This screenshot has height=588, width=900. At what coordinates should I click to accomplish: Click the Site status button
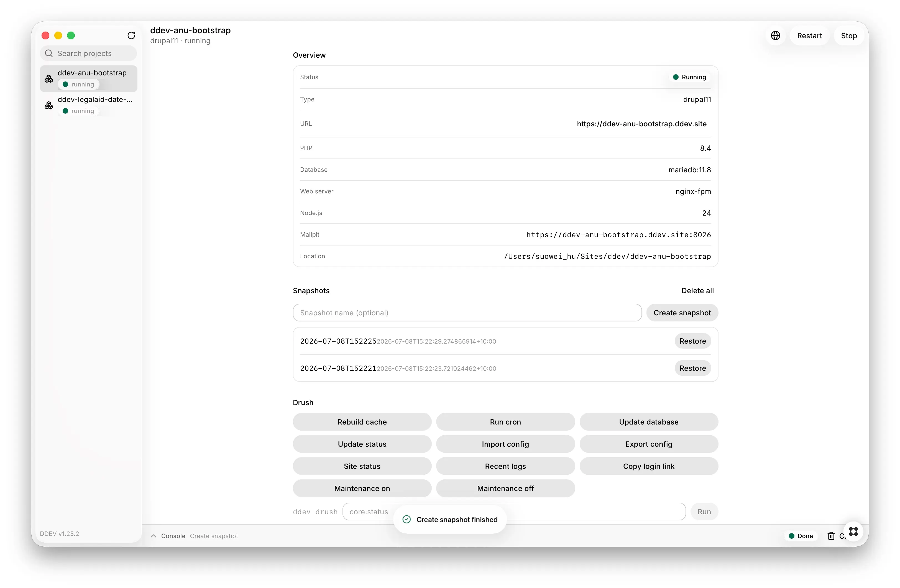click(x=362, y=466)
